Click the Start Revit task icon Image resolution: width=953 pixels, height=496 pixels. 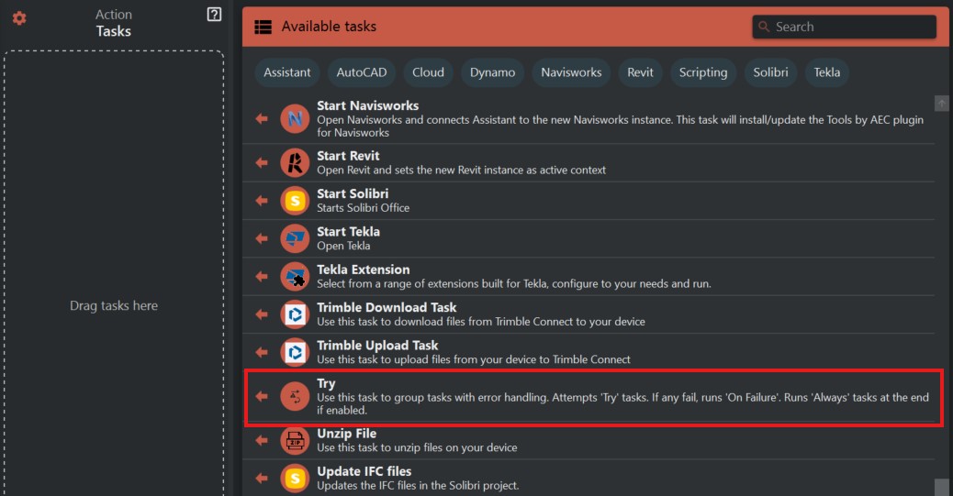pos(295,163)
